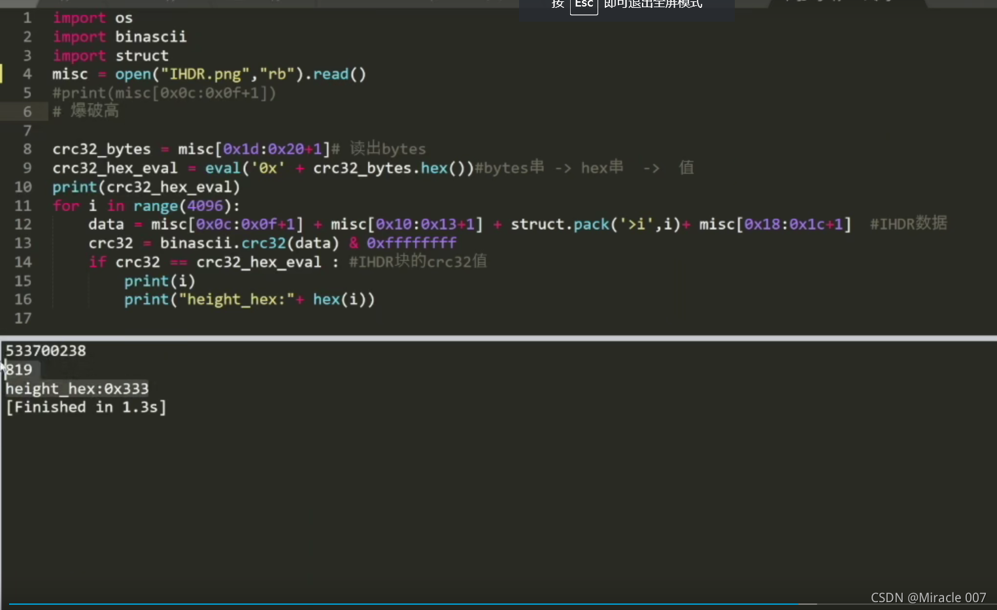
Task: Click the '[Finished in 1.3s]' build message
Action: pos(86,407)
